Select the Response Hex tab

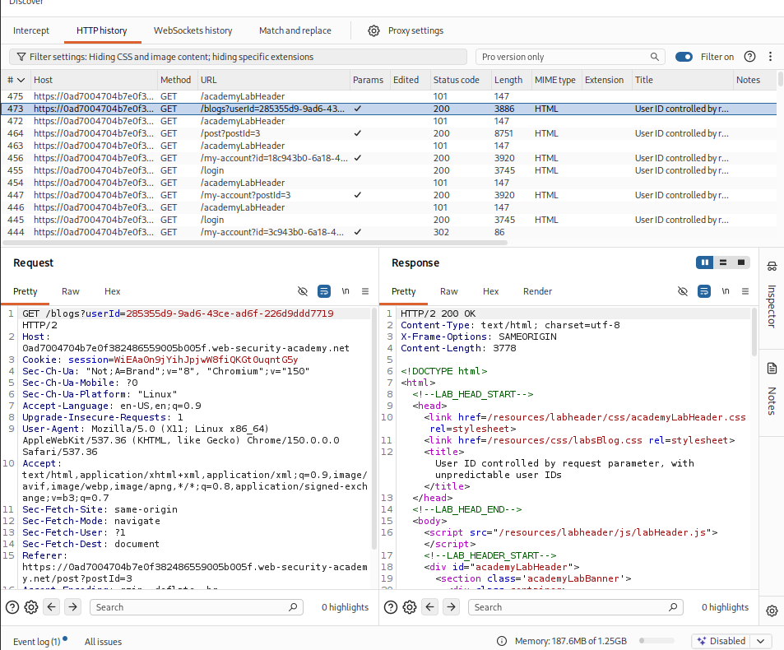click(x=490, y=291)
